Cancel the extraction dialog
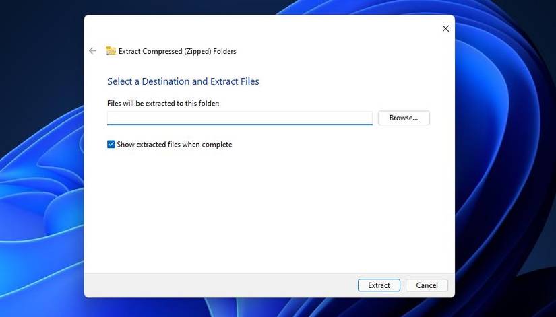The height and width of the screenshot is (317, 556). pos(427,285)
